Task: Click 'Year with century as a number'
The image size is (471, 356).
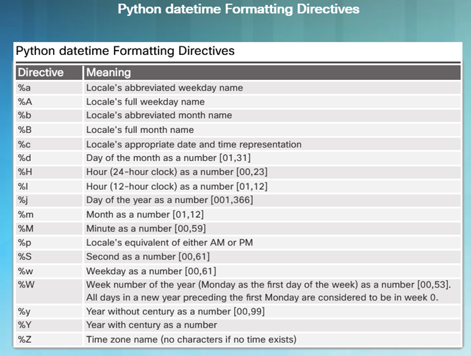Action: (152, 325)
